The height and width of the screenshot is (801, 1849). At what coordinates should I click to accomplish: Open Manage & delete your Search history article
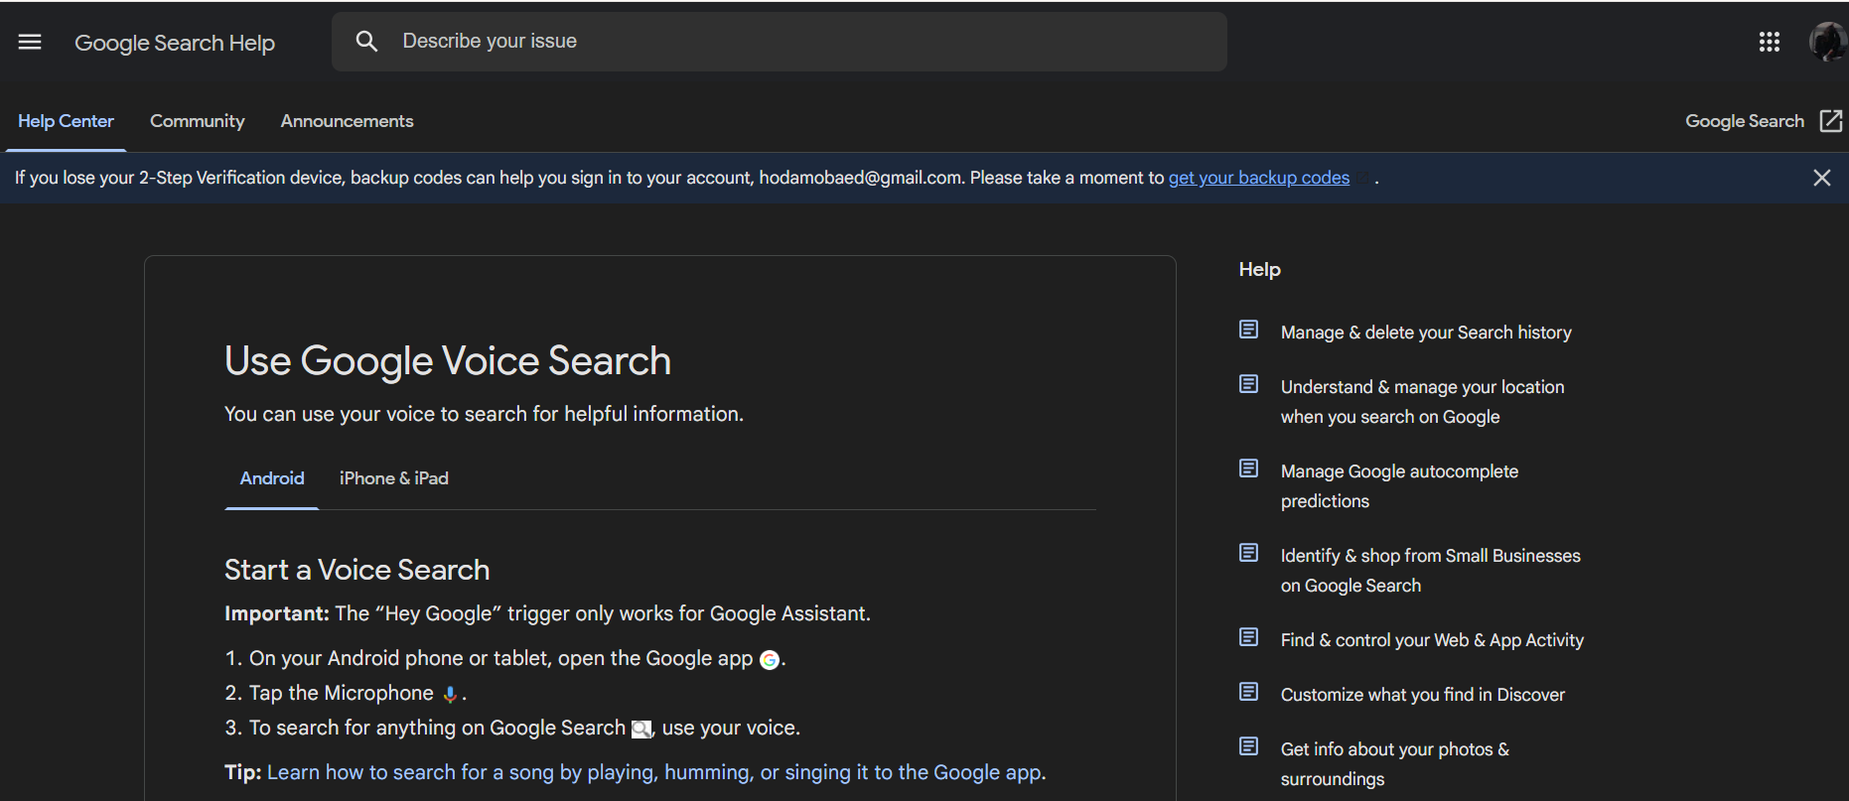coord(1426,333)
